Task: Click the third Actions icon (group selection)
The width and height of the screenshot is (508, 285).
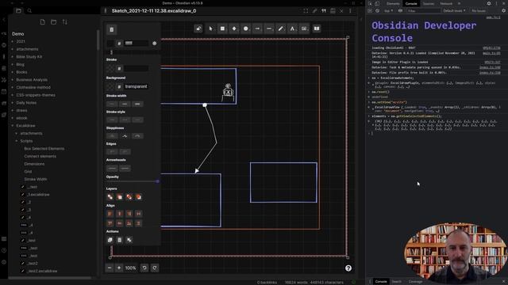Action: pyautogui.click(x=129, y=240)
